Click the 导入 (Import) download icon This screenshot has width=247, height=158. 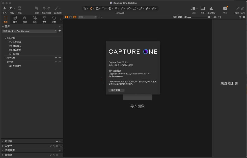tap(5, 8)
